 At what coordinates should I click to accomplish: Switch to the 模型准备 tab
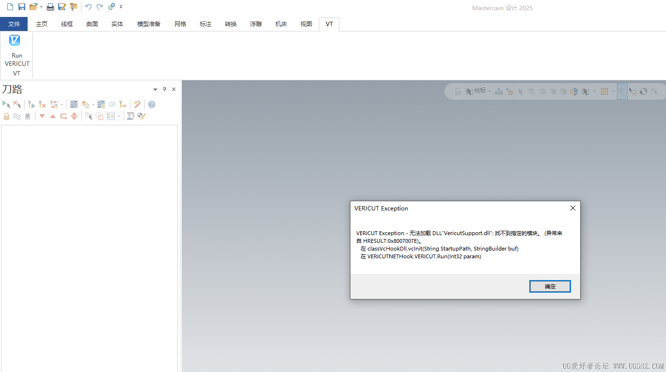pos(149,24)
